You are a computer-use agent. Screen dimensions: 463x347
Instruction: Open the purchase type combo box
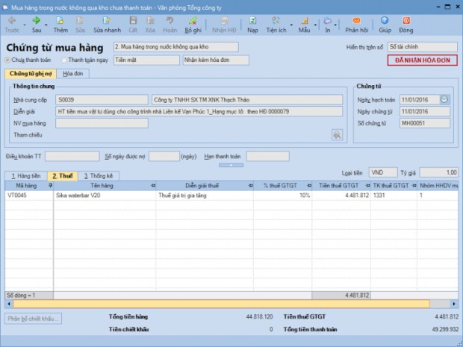[176, 47]
